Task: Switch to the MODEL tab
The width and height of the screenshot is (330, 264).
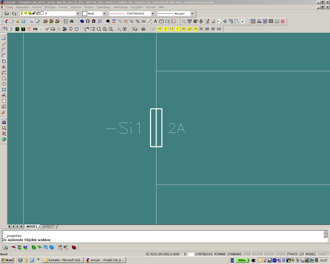Action: (32, 227)
